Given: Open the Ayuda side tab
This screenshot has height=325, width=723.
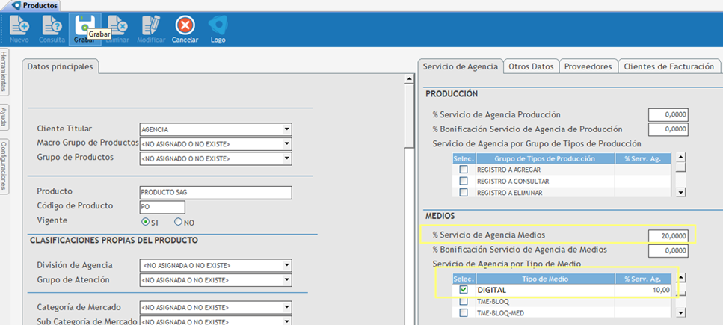Looking at the screenshot, I should point(4,117).
